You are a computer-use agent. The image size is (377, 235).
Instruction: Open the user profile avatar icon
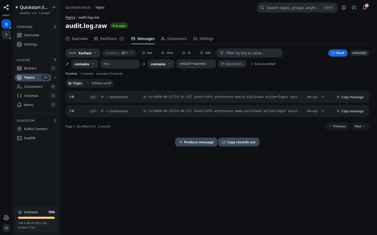[x=6, y=228]
